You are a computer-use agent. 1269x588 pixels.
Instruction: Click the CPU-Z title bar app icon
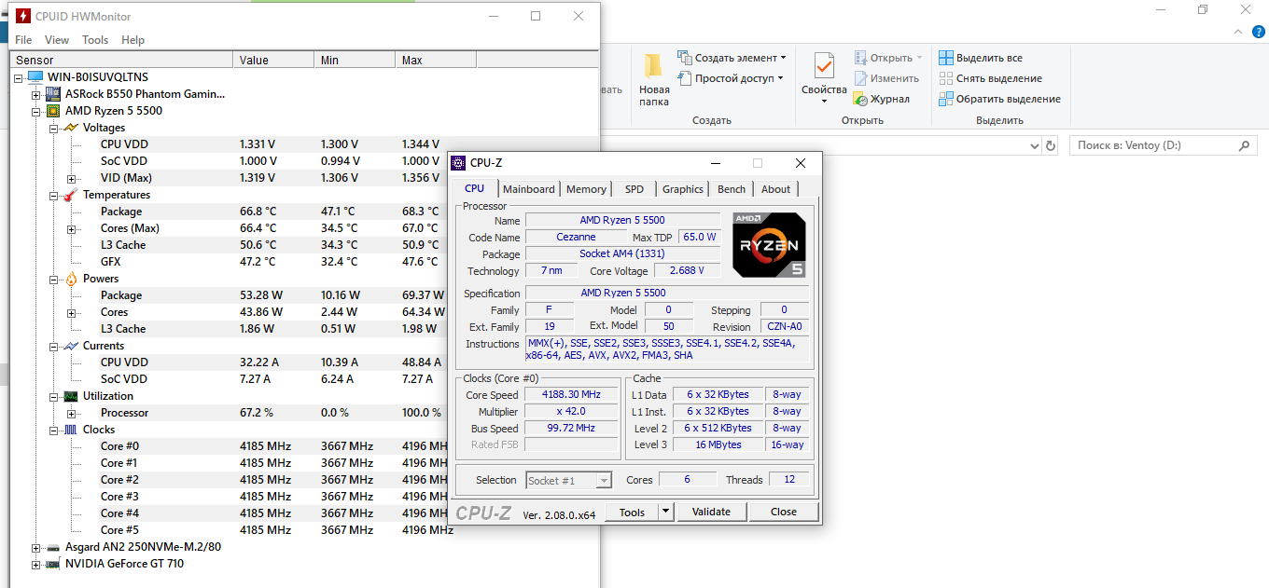click(x=458, y=163)
